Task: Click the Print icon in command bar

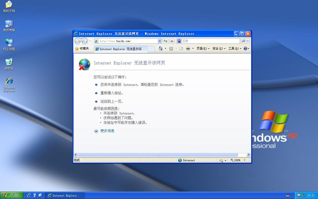Action: [188, 49]
